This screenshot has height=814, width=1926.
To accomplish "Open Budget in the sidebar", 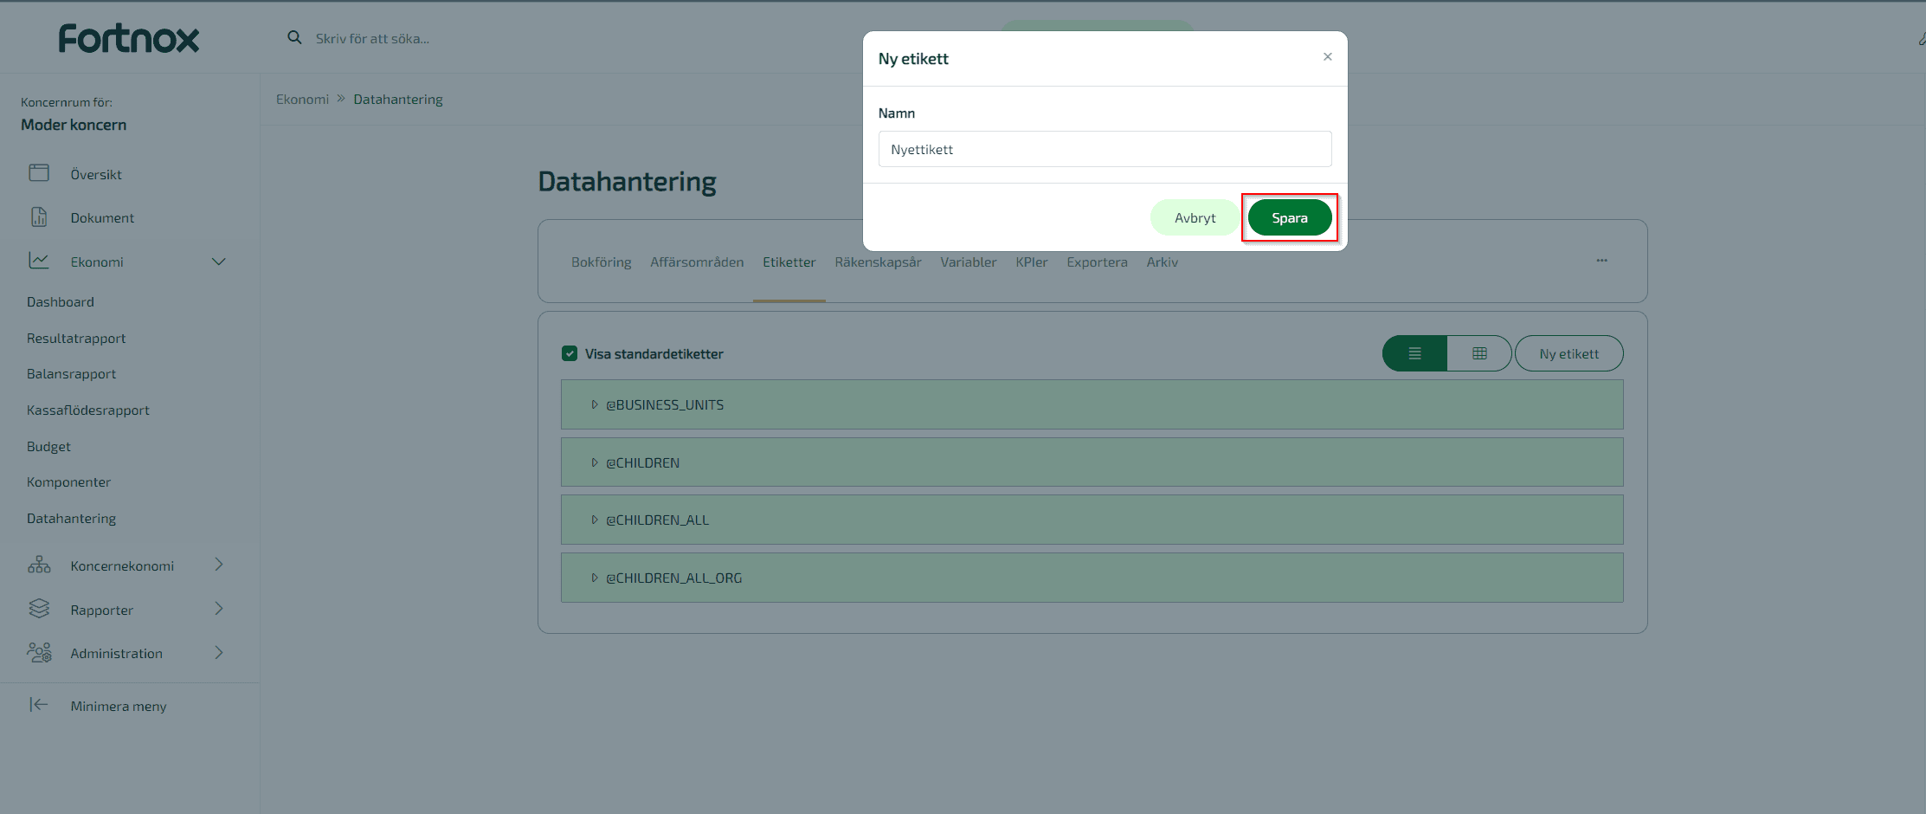I will (48, 446).
